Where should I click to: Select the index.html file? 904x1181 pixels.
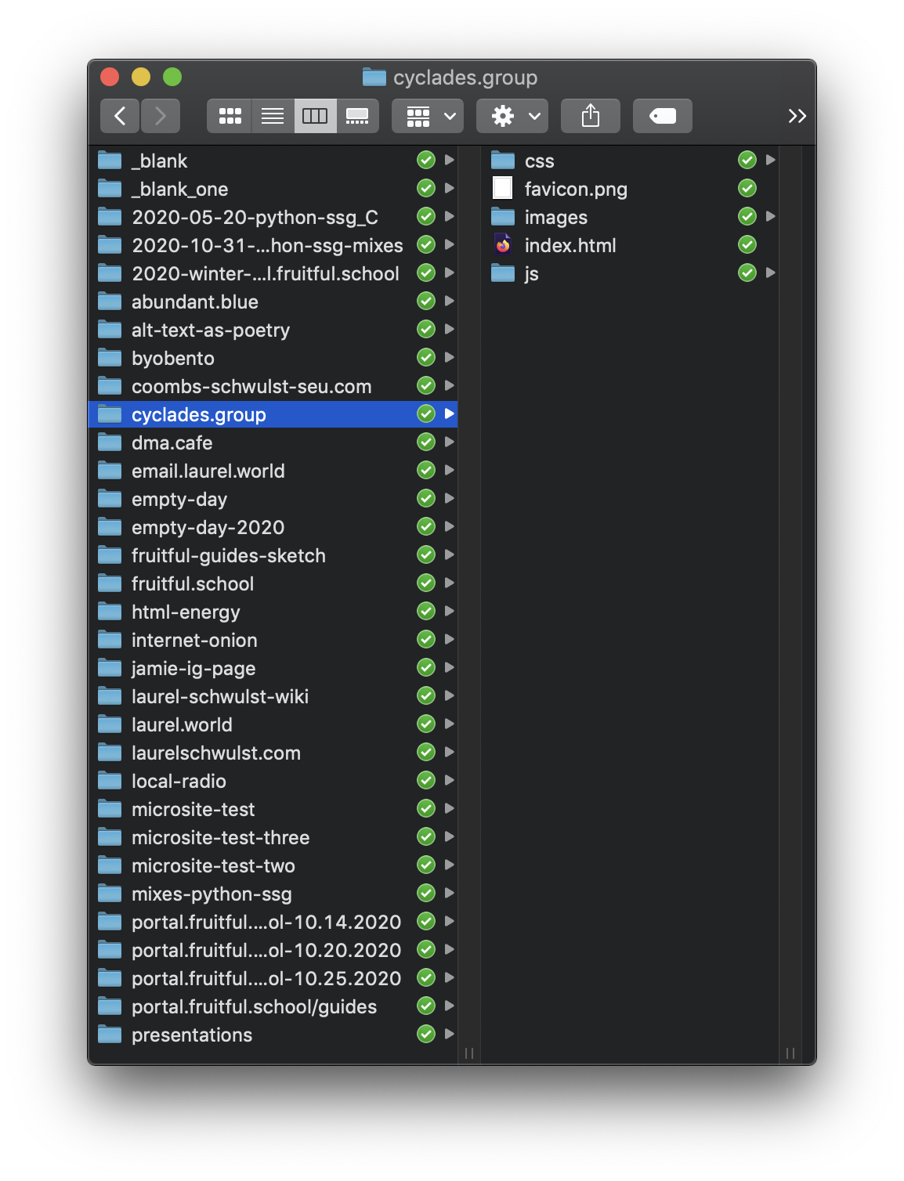[570, 245]
